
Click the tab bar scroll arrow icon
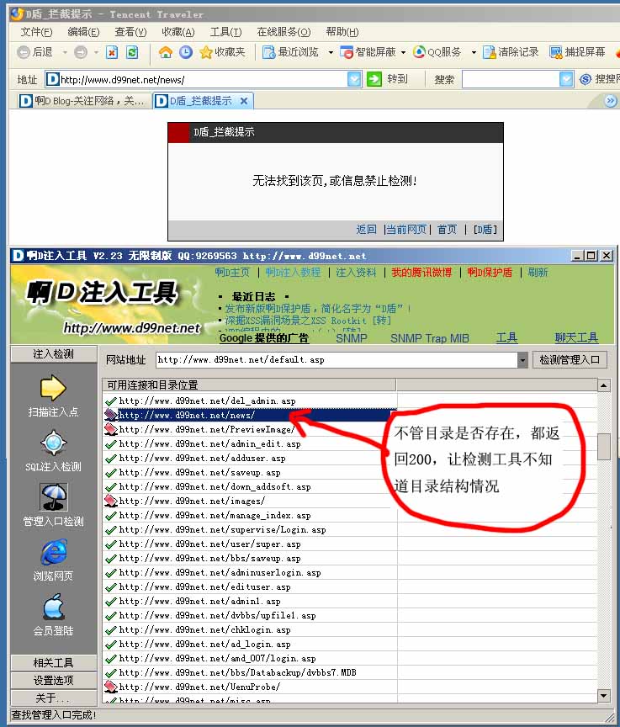[612, 101]
